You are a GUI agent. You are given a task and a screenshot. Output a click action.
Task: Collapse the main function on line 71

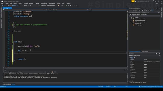click(x=13, y=42)
